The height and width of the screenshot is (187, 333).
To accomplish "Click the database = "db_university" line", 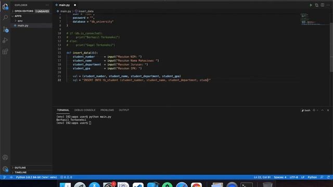I will (x=93, y=22).
